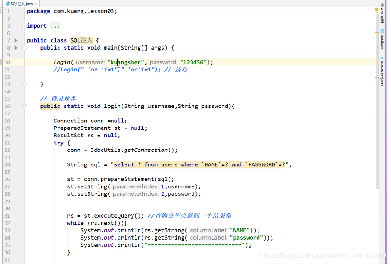Open the Maven Projects tool window
This screenshot has height=264, width=391.
(x=382, y=71)
